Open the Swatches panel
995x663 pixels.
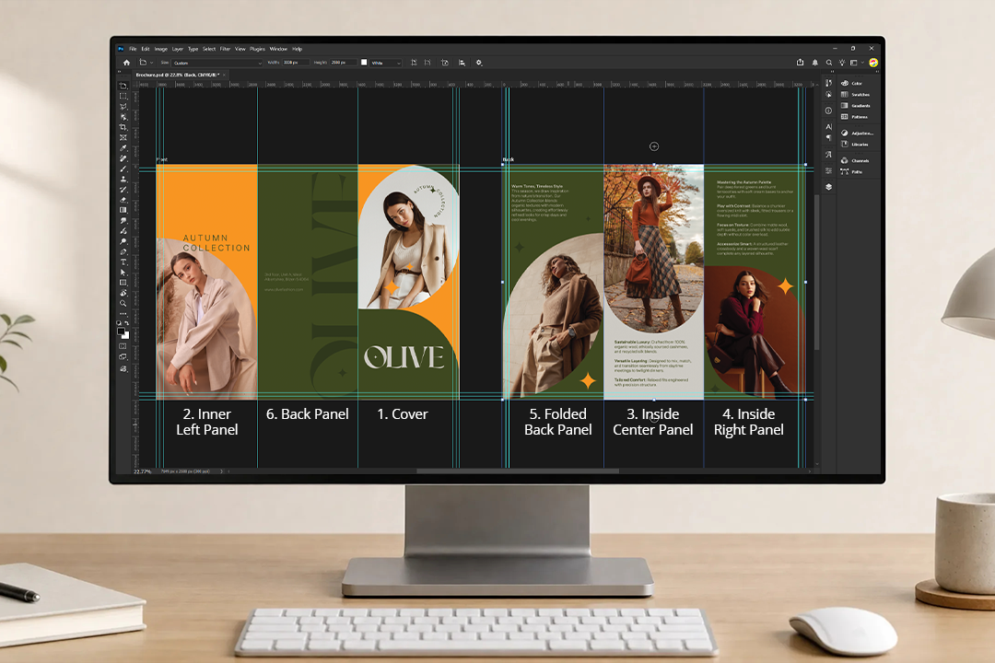tap(856, 95)
